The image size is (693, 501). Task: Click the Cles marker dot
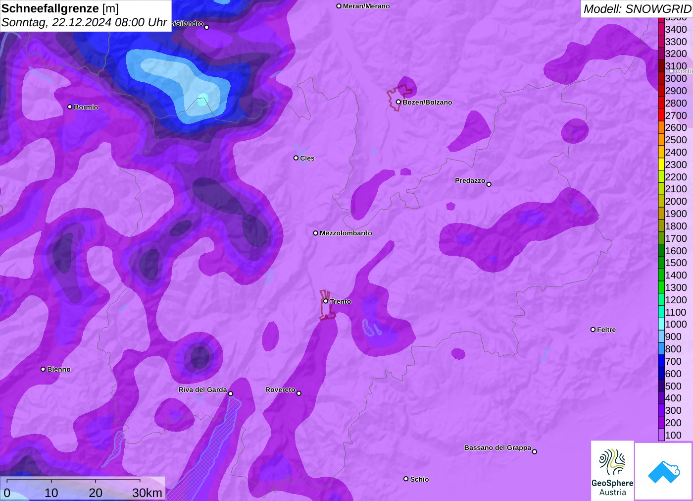(296, 158)
